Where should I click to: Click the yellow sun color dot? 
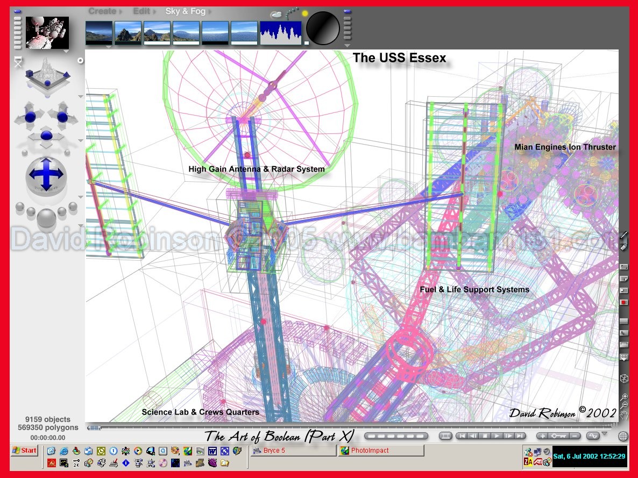click(x=305, y=14)
